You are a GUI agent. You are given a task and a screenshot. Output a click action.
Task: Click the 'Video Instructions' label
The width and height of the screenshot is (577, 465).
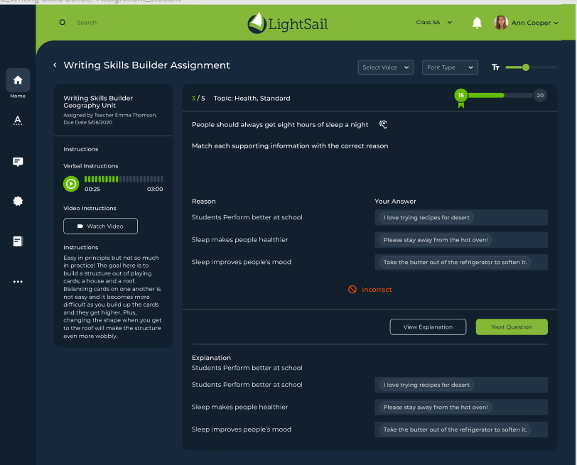pos(90,208)
